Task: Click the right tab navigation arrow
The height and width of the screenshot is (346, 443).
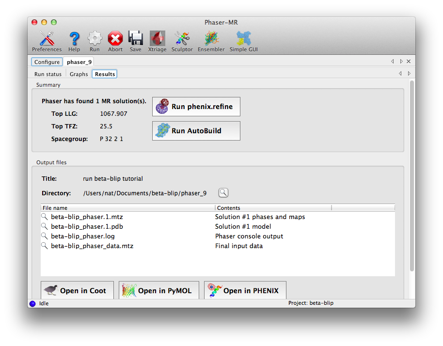Action: (x=402, y=62)
